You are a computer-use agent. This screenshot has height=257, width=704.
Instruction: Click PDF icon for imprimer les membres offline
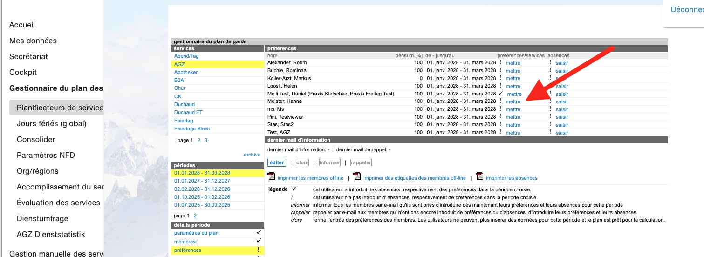pyautogui.click(x=271, y=176)
